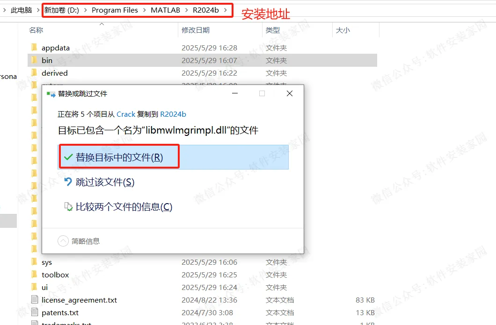This screenshot has height=325, width=496.
Task: Select the appdata folder icon
Action: pyautogui.click(x=34, y=48)
